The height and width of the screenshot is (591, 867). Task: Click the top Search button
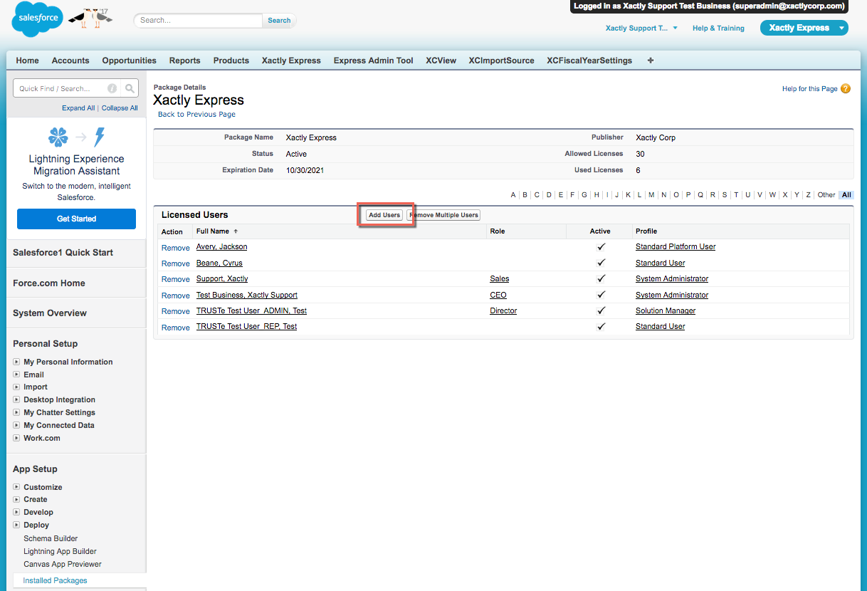point(279,21)
